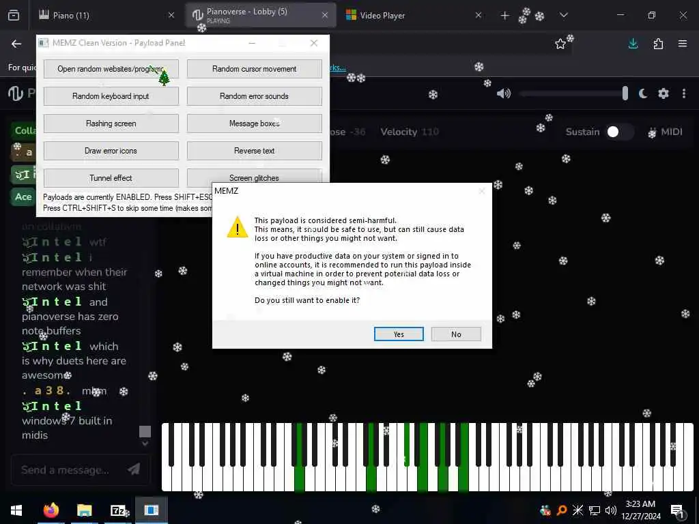Screen dimensions: 699x524
Task: Open the notification center icon
Action: point(677,512)
